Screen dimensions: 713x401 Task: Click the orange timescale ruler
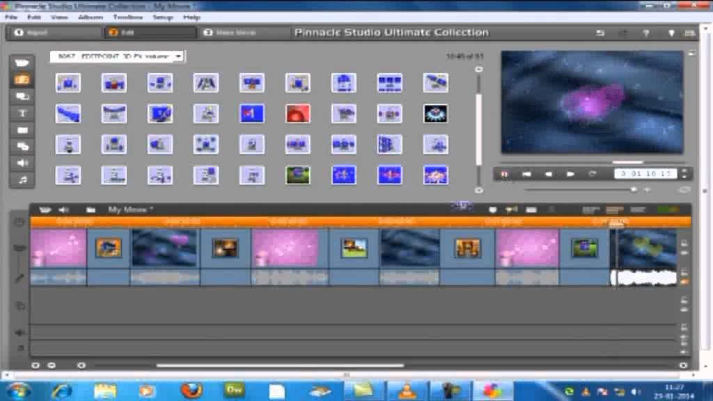point(360,222)
